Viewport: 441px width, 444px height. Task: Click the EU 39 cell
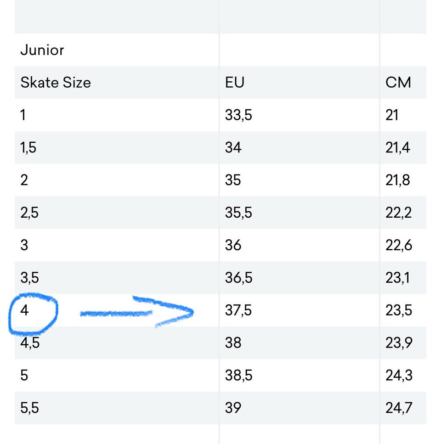[233, 408]
